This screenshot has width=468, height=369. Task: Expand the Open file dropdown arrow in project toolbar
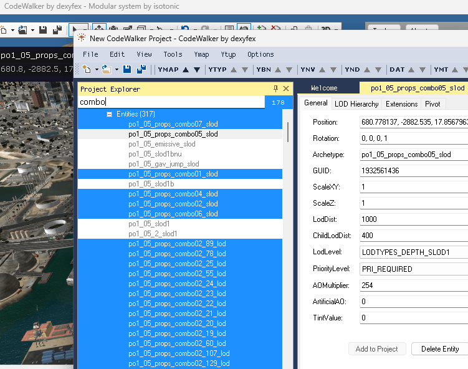(117, 70)
